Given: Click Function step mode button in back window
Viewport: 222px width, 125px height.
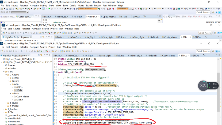Looking at the screenshot, I should (x=123, y=9).
